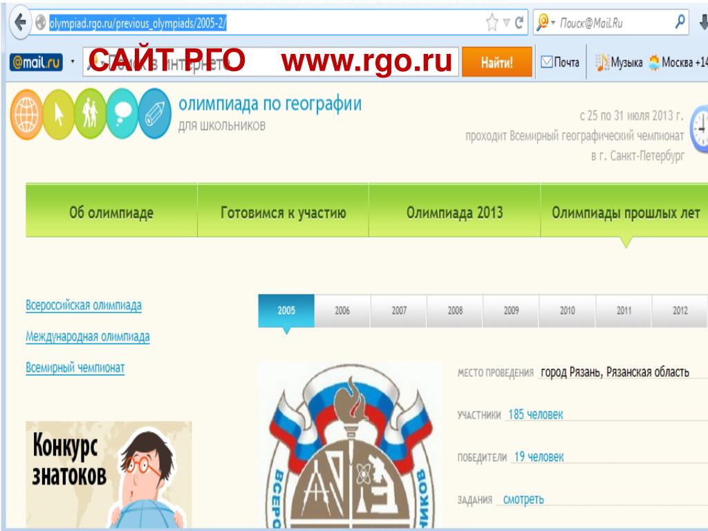Open the Олимпиады прошлых лет menu item
The height and width of the screenshot is (531, 708).
point(624,210)
